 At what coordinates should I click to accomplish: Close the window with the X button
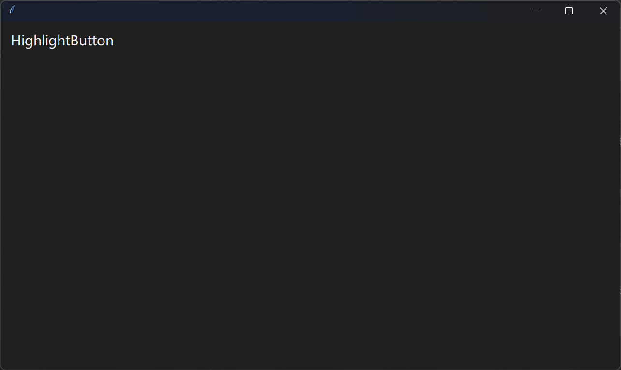click(x=603, y=11)
